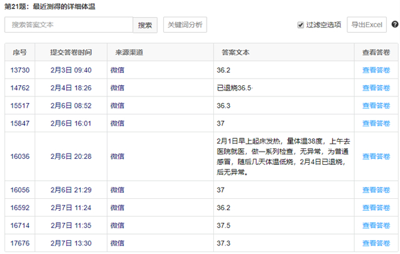The image size is (400, 254).
Task: Open 查看答卷 for entry 16592
Action: point(376,207)
